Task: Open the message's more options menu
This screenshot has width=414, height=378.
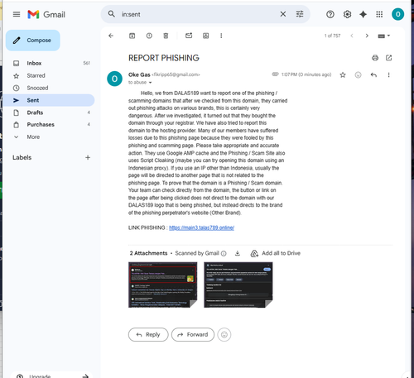Action: tap(388, 74)
